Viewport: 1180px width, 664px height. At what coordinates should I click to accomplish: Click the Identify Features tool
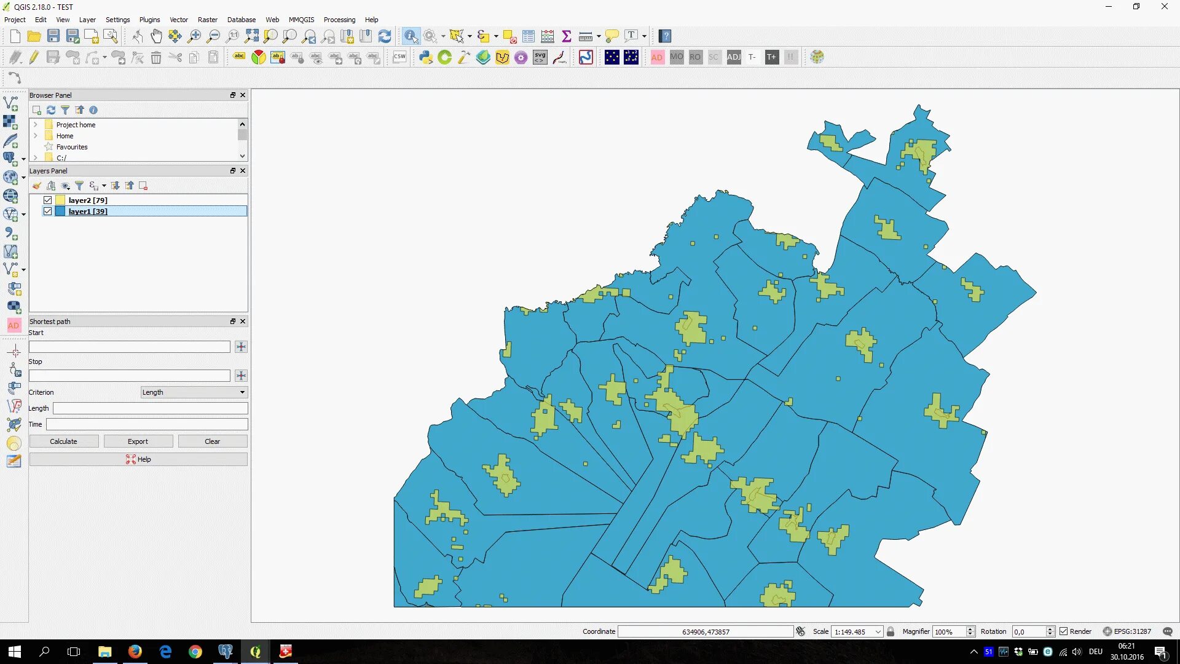coord(411,36)
